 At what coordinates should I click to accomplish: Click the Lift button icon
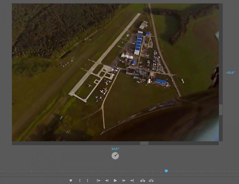143,180
